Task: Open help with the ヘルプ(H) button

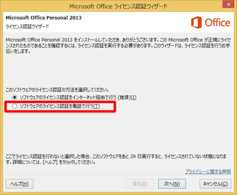Action: pos(20,184)
